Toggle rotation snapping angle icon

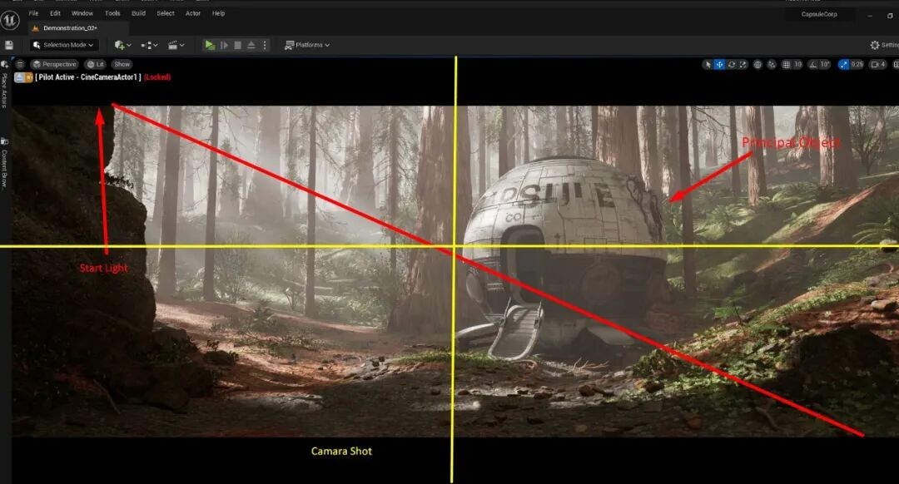click(813, 65)
